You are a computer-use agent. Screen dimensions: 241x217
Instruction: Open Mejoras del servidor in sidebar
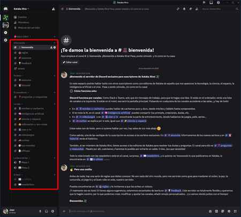(x=35, y=28)
